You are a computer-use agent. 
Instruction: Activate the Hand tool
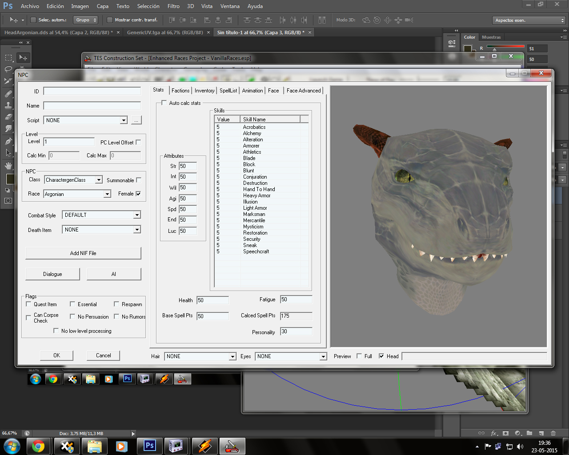(x=8, y=165)
